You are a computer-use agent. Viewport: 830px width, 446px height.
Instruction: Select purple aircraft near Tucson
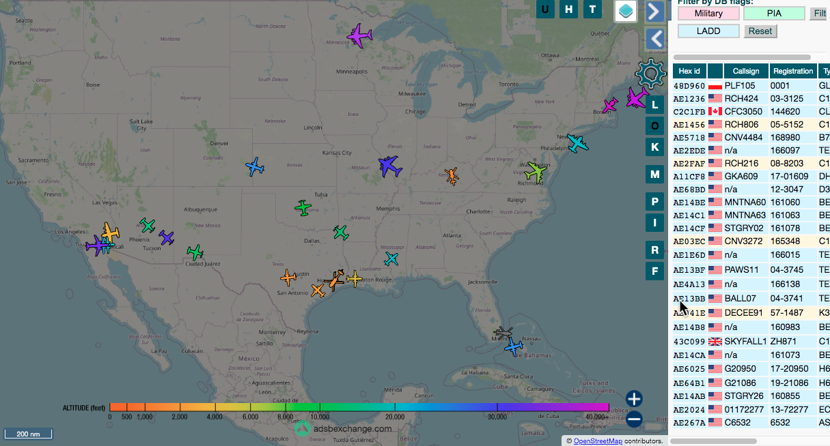point(166,237)
